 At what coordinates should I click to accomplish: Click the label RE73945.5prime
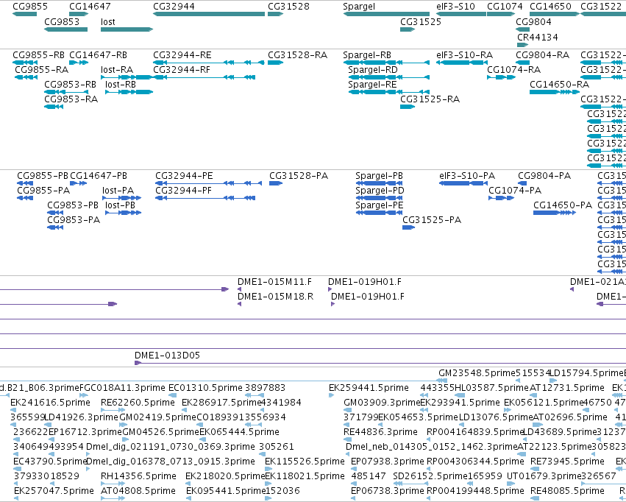click(567, 462)
